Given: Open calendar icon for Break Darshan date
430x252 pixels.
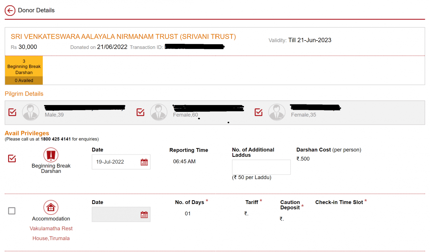Looking at the screenshot, I should click(x=144, y=162).
